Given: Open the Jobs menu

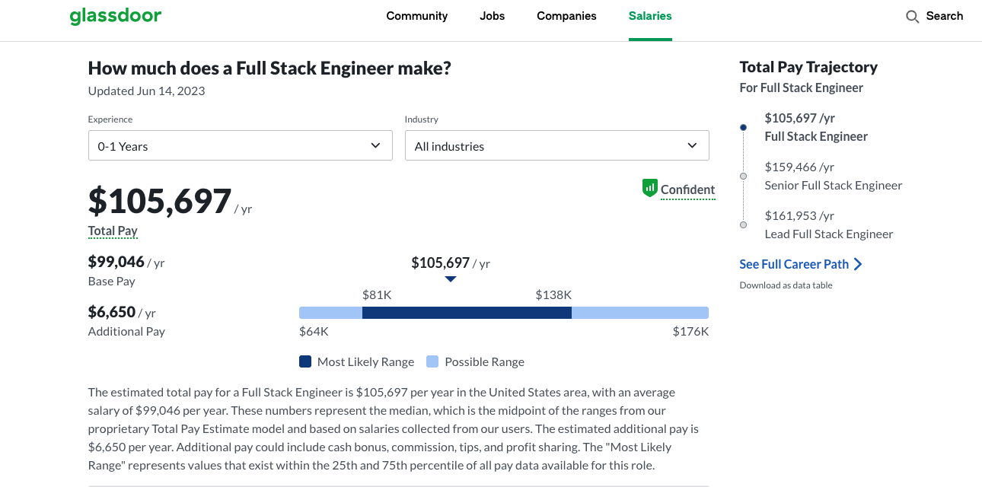Looking at the screenshot, I should tap(493, 16).
